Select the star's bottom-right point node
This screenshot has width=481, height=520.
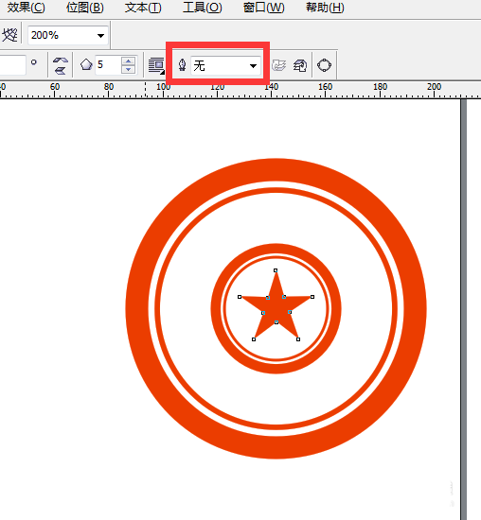pyautogui.click(x=298, y=339)
